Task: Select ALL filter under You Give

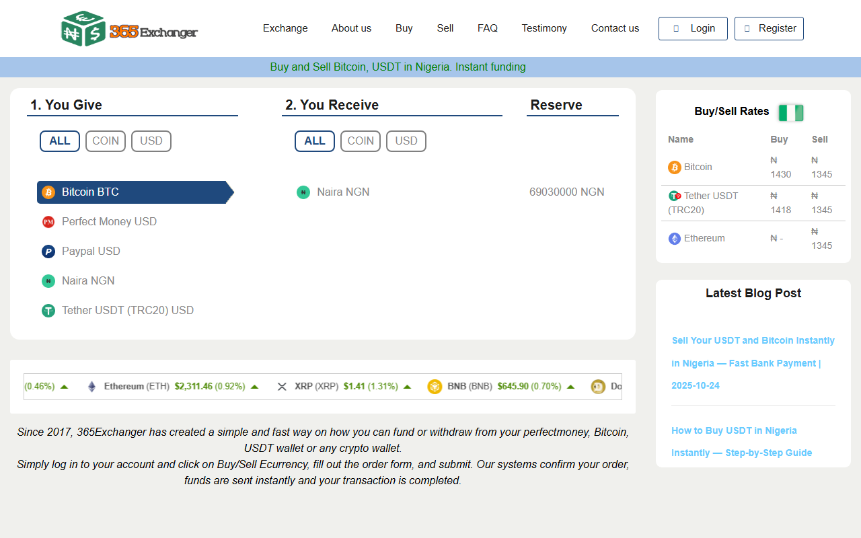Action: (60, 141)
